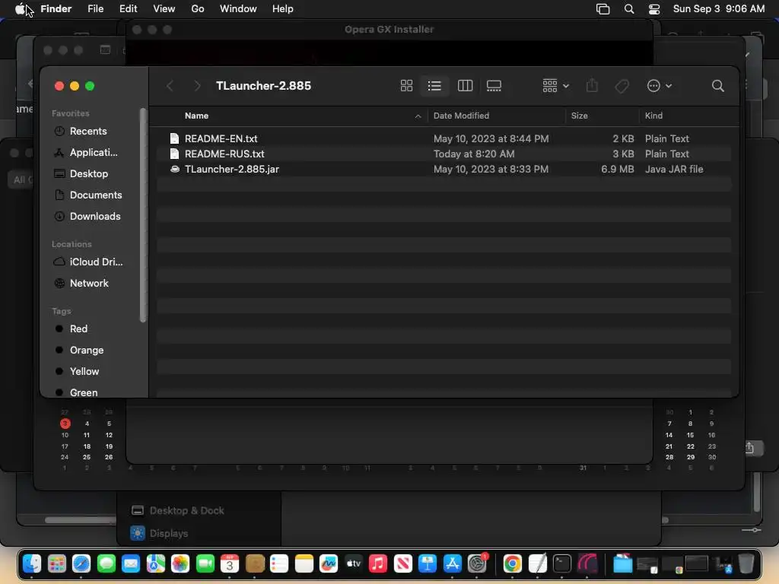Open Terminal from the Dock
Image resolution: width=779 pixels, height=584 pixels.
(x=562, y=563)
